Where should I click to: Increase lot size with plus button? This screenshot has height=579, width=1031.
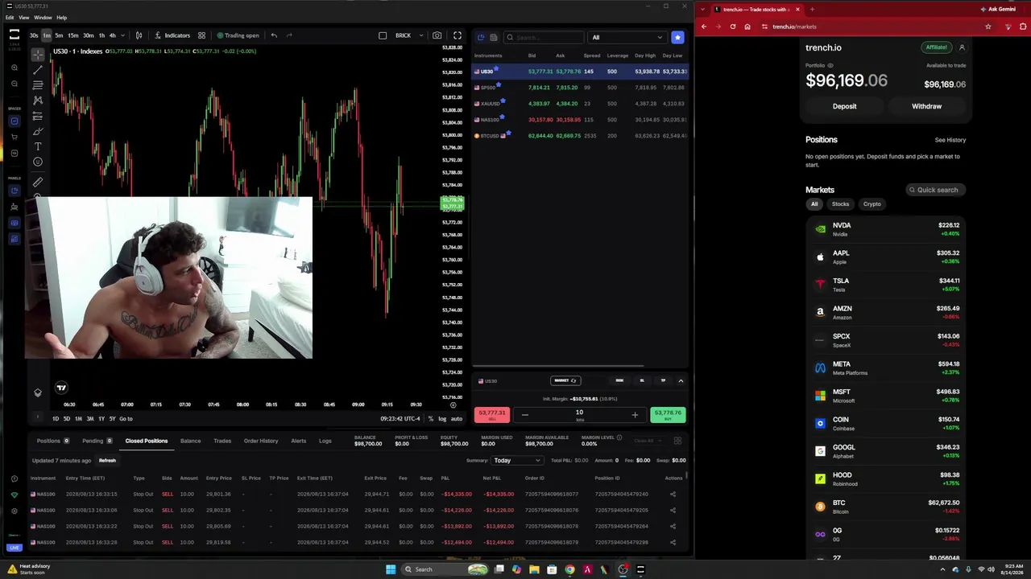pyautogui.click(x=635, y=415)
